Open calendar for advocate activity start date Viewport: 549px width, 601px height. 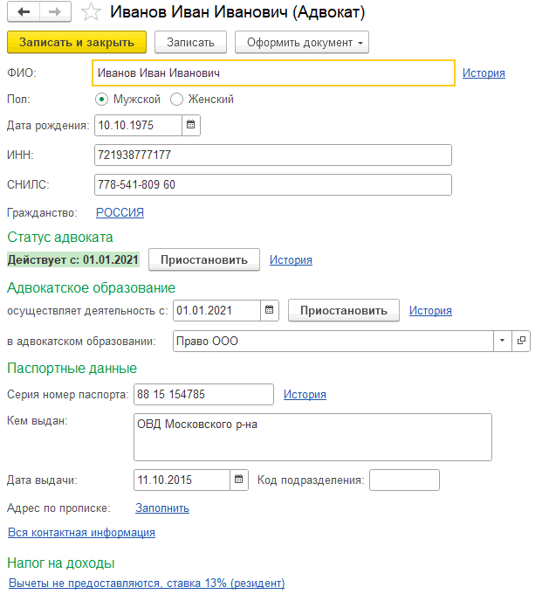[x=270, y=310]
